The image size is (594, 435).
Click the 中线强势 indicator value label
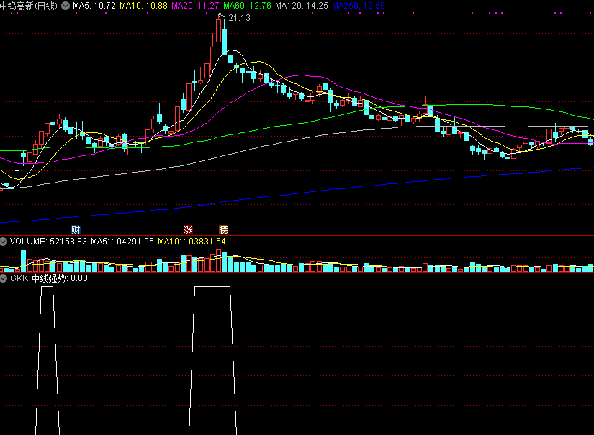(59, 278)
